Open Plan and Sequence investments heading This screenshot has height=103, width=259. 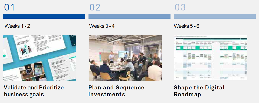click(116, 91)
